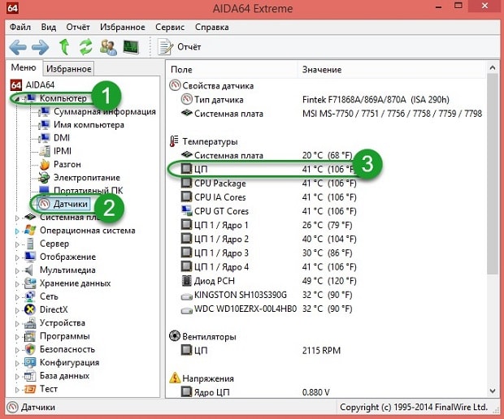
Task: Click the Операционная система Windows icon
Action: pyautogui.click(x=30, y=231)
